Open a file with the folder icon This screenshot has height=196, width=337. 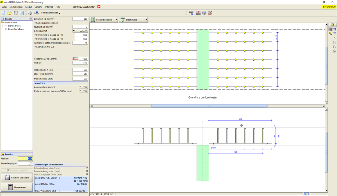coord(10,13)
